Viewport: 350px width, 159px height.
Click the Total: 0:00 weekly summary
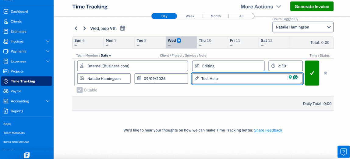tap(320, 42)
